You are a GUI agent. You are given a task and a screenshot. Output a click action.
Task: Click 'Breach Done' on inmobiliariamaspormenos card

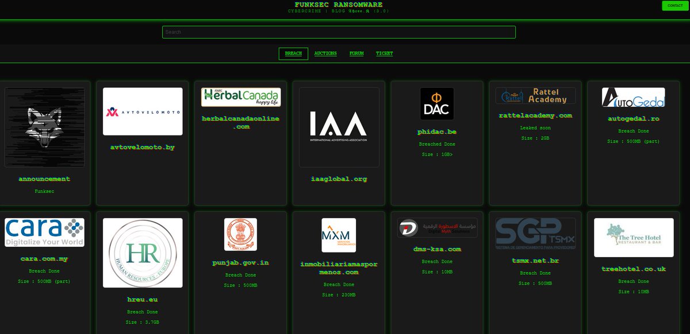(x=339, y=285)
